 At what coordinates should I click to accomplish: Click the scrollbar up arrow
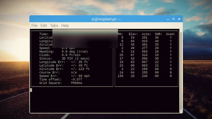click(181, 30)
